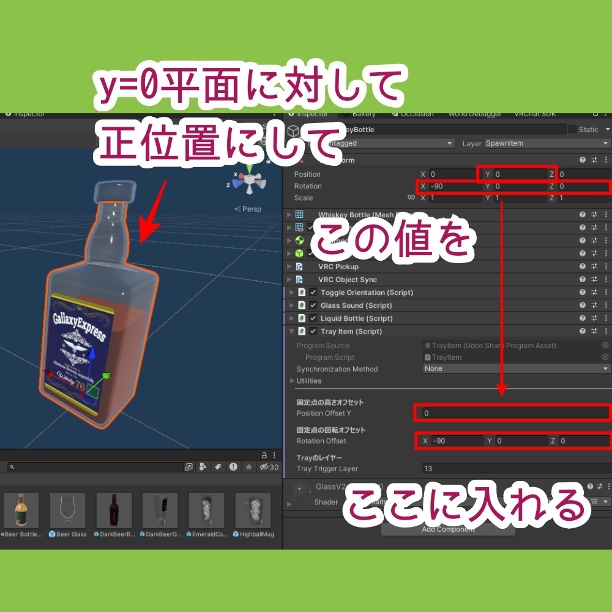Collapse Tray Item script component
The image size is (612, 612).
click(291, 331)
